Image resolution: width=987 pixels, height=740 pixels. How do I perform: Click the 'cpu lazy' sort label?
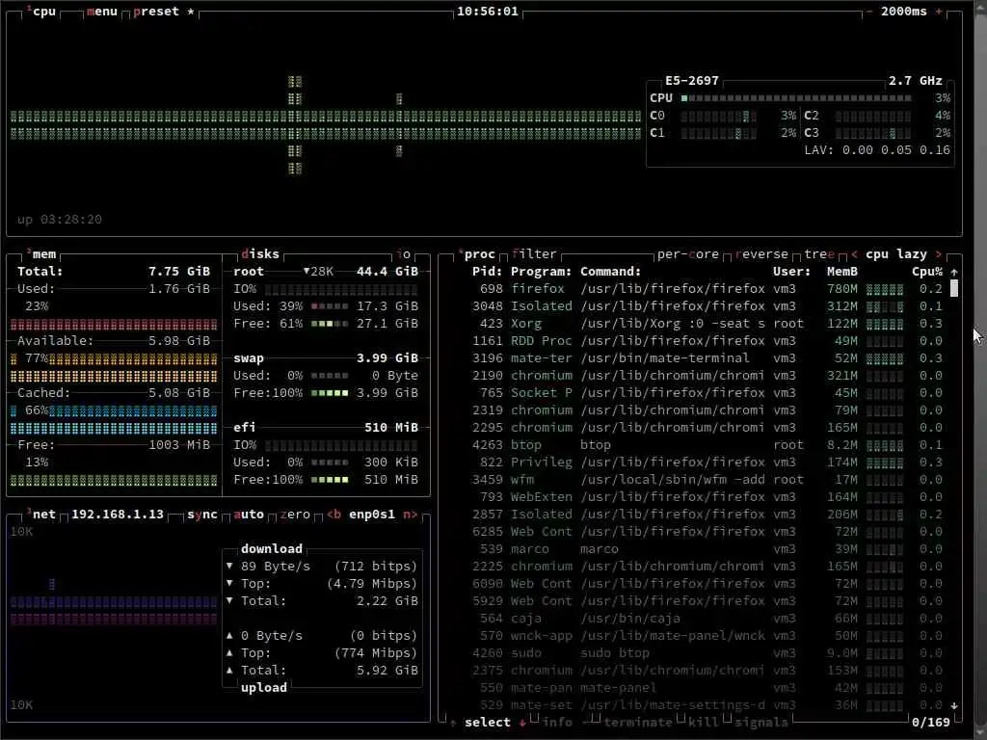[896, 254]
